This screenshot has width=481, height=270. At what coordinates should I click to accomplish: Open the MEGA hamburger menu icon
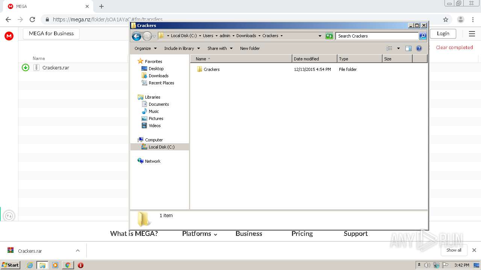pos(472,34)
